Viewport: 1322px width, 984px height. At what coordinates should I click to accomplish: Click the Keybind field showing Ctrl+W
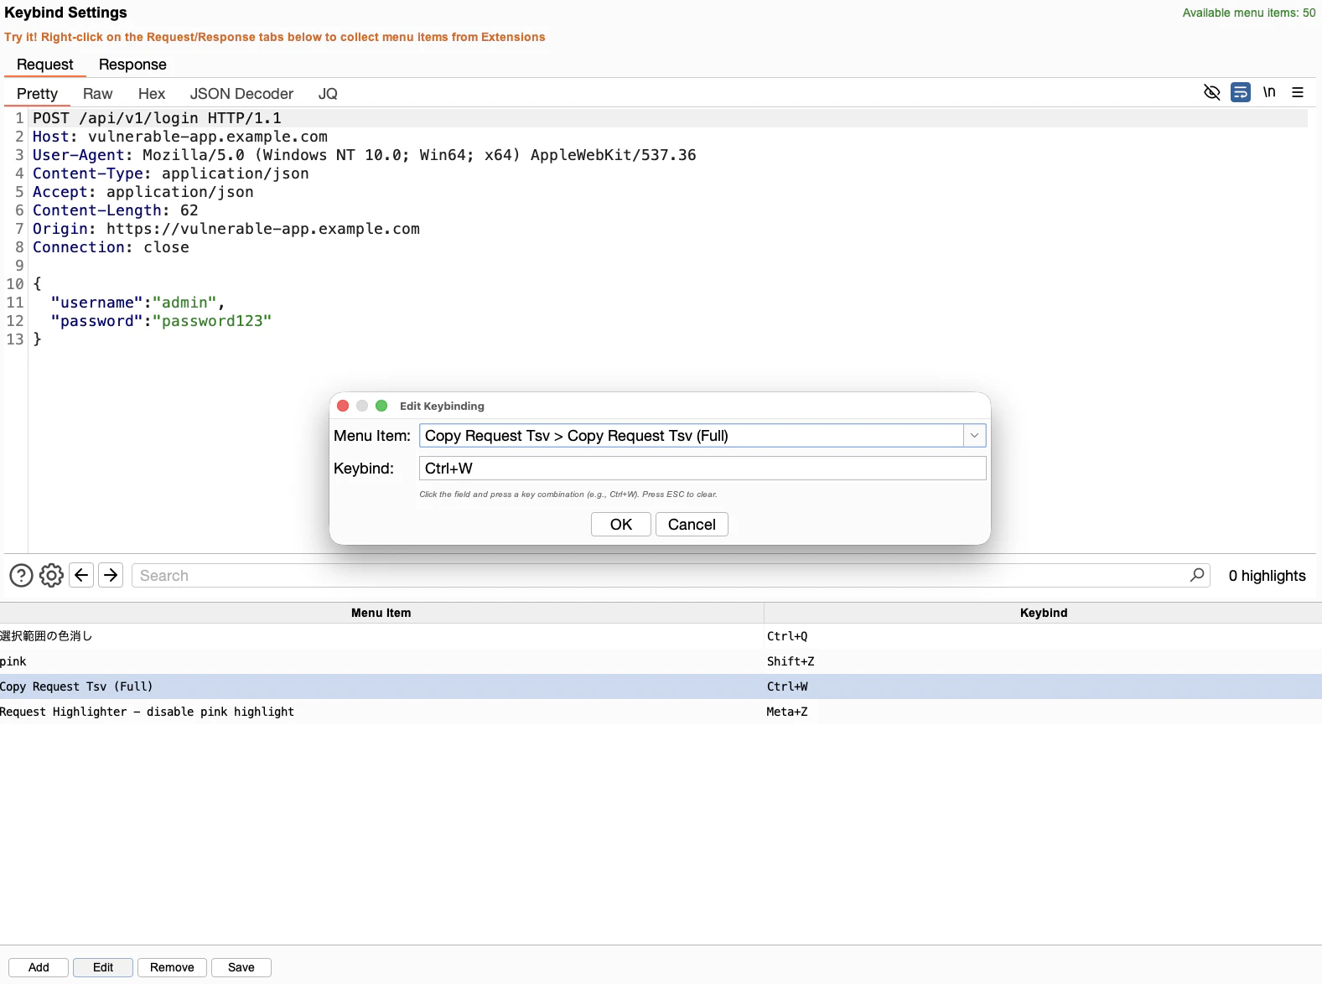coord(702,469)
